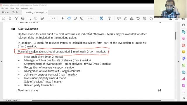Viewport: 187px width, 105px height.
Task: Click the page size label 8.50 x 11.00 in
Action: point(12,100)
